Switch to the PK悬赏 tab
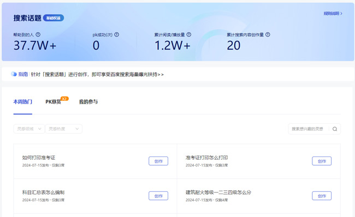Viewport: 355px width, 217px height. [53, 102]
